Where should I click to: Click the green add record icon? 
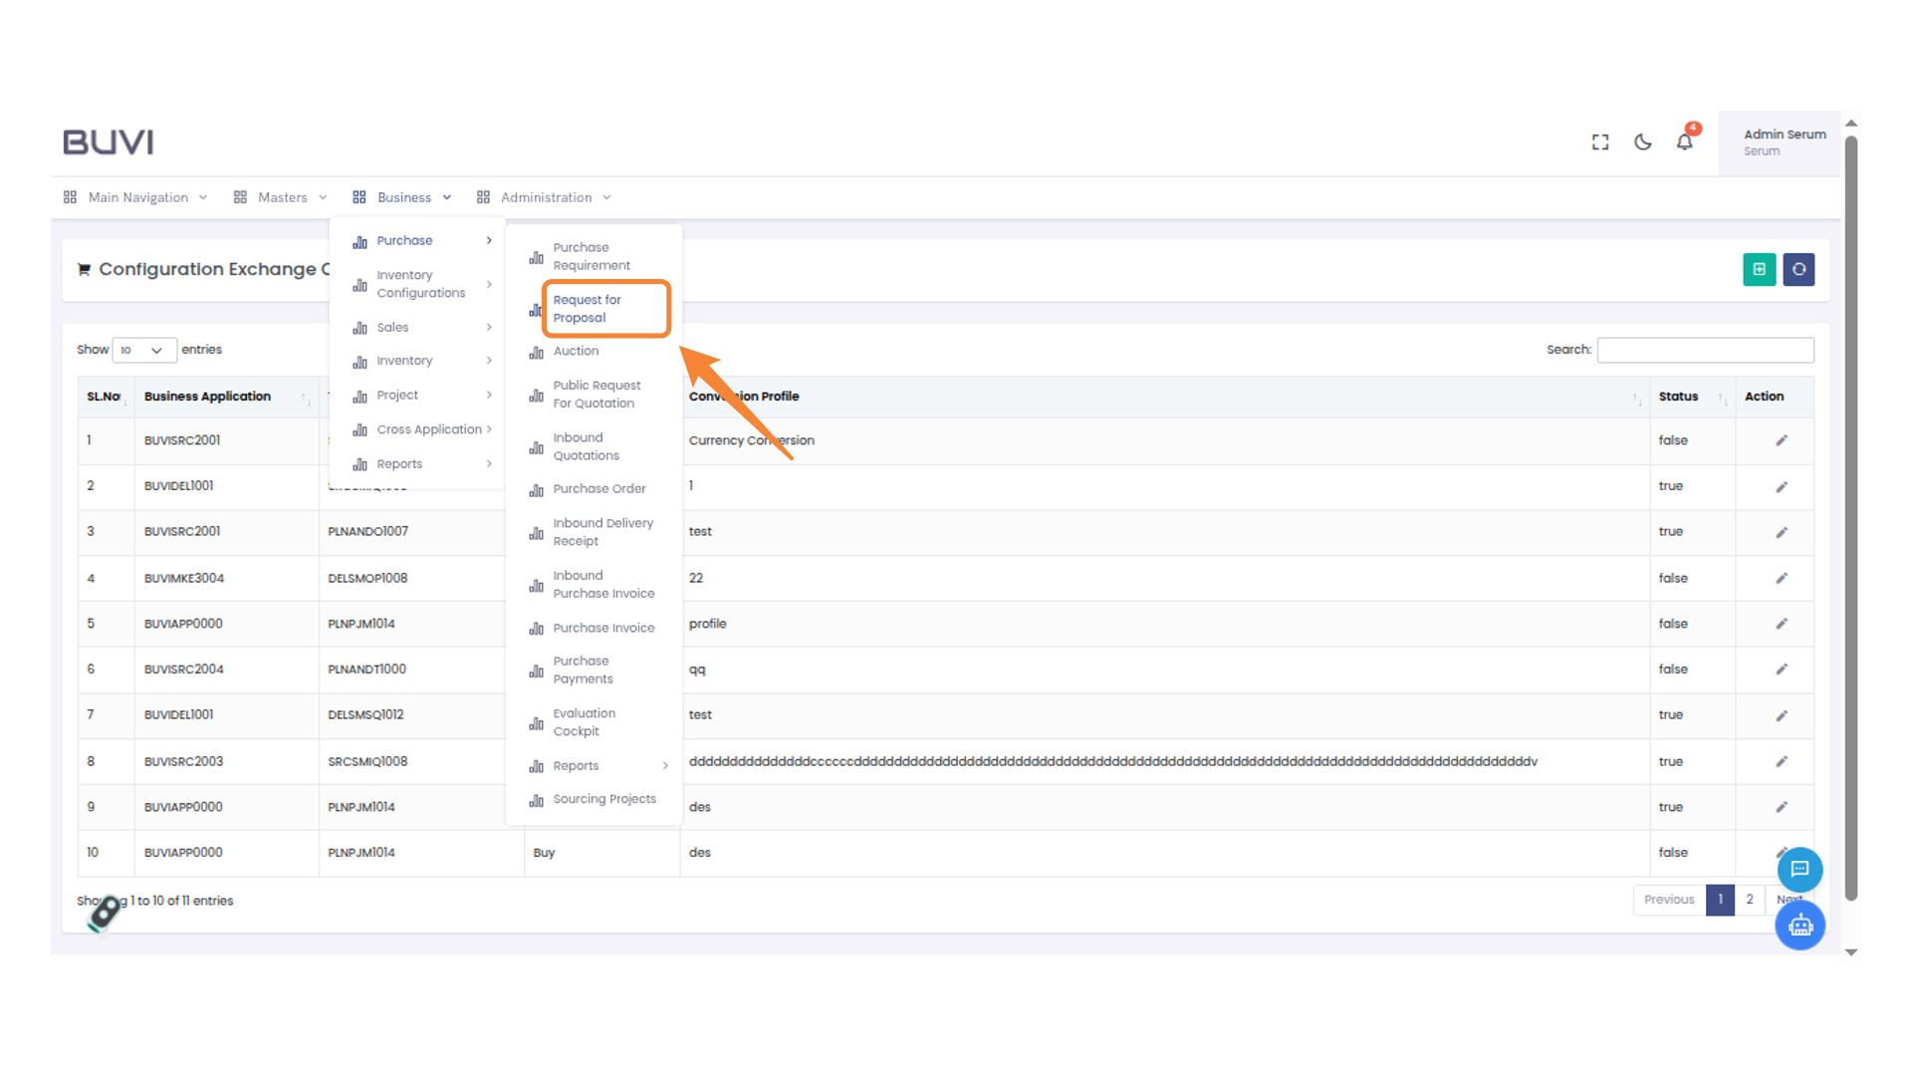click(1759, 269)
